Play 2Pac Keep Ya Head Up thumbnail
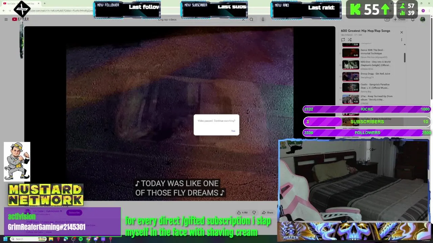The height and width of the screenshot is (243, 433). (x=350, y=99)
